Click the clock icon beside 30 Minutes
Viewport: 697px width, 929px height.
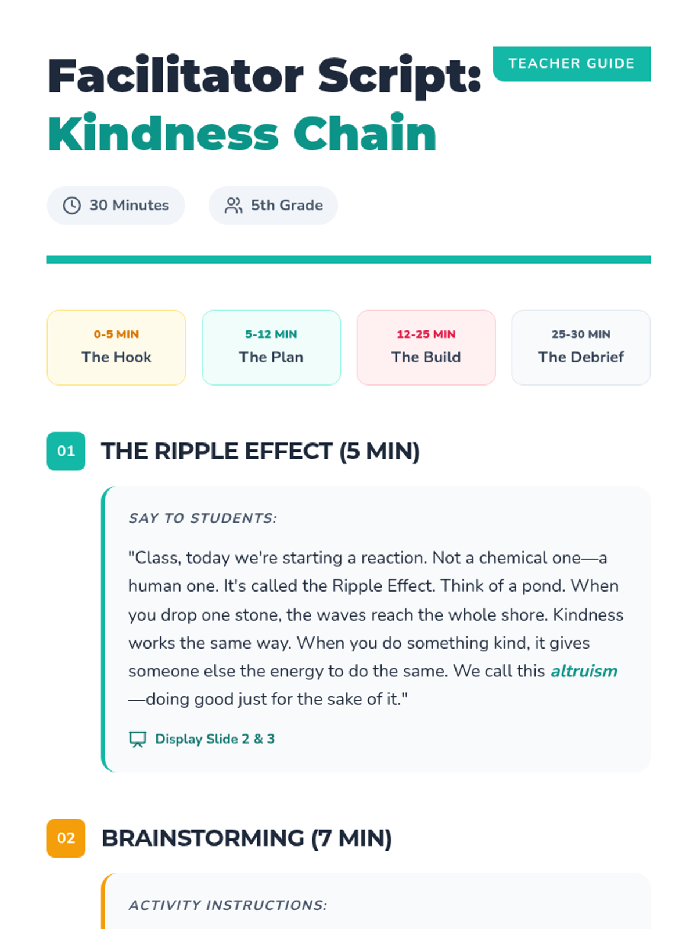tap(71, 205)
